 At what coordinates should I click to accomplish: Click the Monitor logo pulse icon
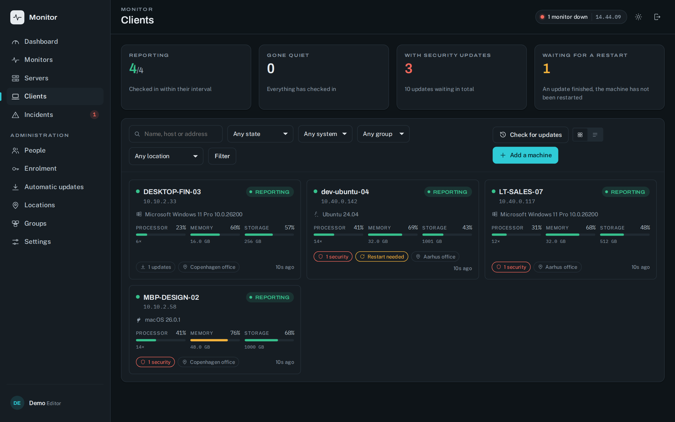[17, 17]
